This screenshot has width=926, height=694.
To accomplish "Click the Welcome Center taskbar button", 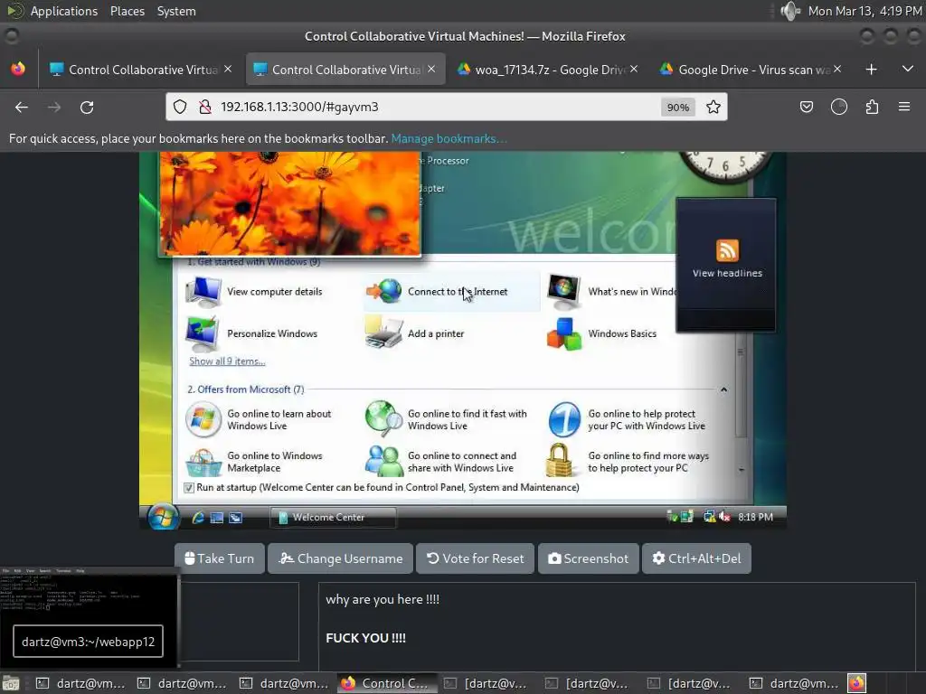I will tap(333, 518).
